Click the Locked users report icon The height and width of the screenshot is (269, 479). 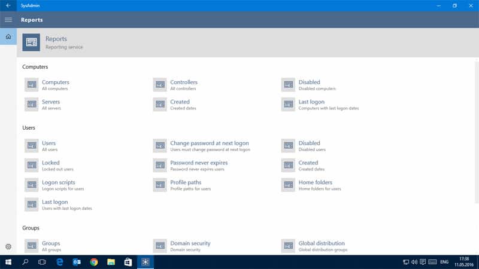point(32,165)
